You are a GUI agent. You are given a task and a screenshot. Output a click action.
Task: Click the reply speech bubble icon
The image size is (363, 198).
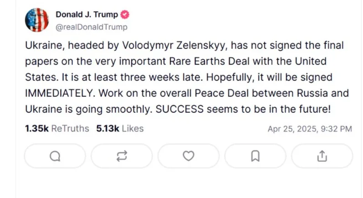(x=55, y=156)
